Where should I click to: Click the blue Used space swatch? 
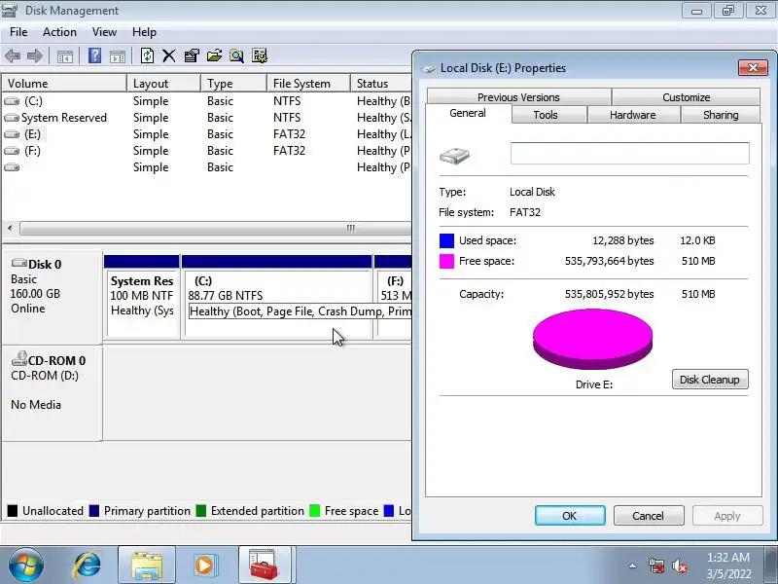446,240
